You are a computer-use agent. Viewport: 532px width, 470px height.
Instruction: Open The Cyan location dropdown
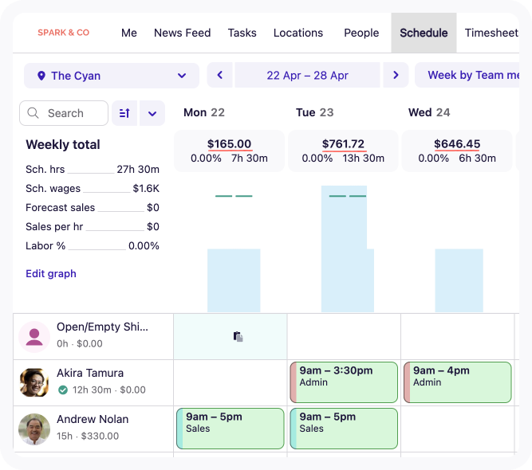click(x=112, y=76)
